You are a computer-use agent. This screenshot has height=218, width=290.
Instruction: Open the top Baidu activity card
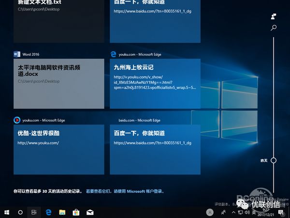click(x=155, y=21)
